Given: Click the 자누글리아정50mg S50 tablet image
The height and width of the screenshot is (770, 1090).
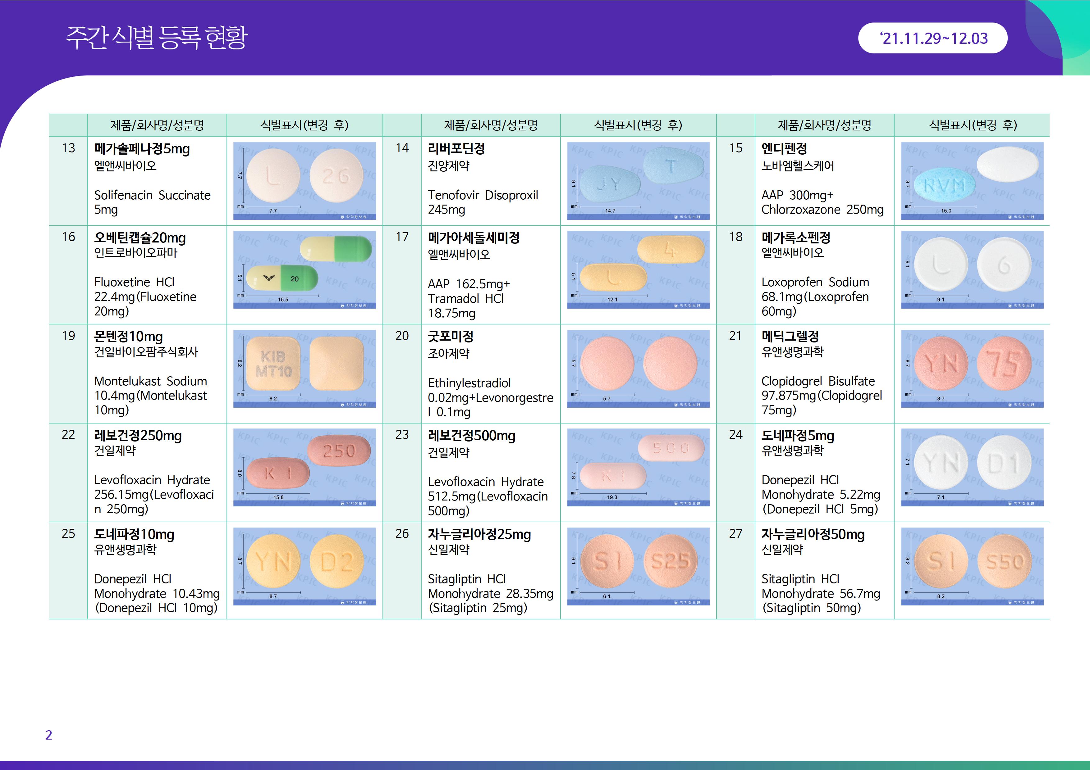Looking at the screenshot, I should pos(972,566).
